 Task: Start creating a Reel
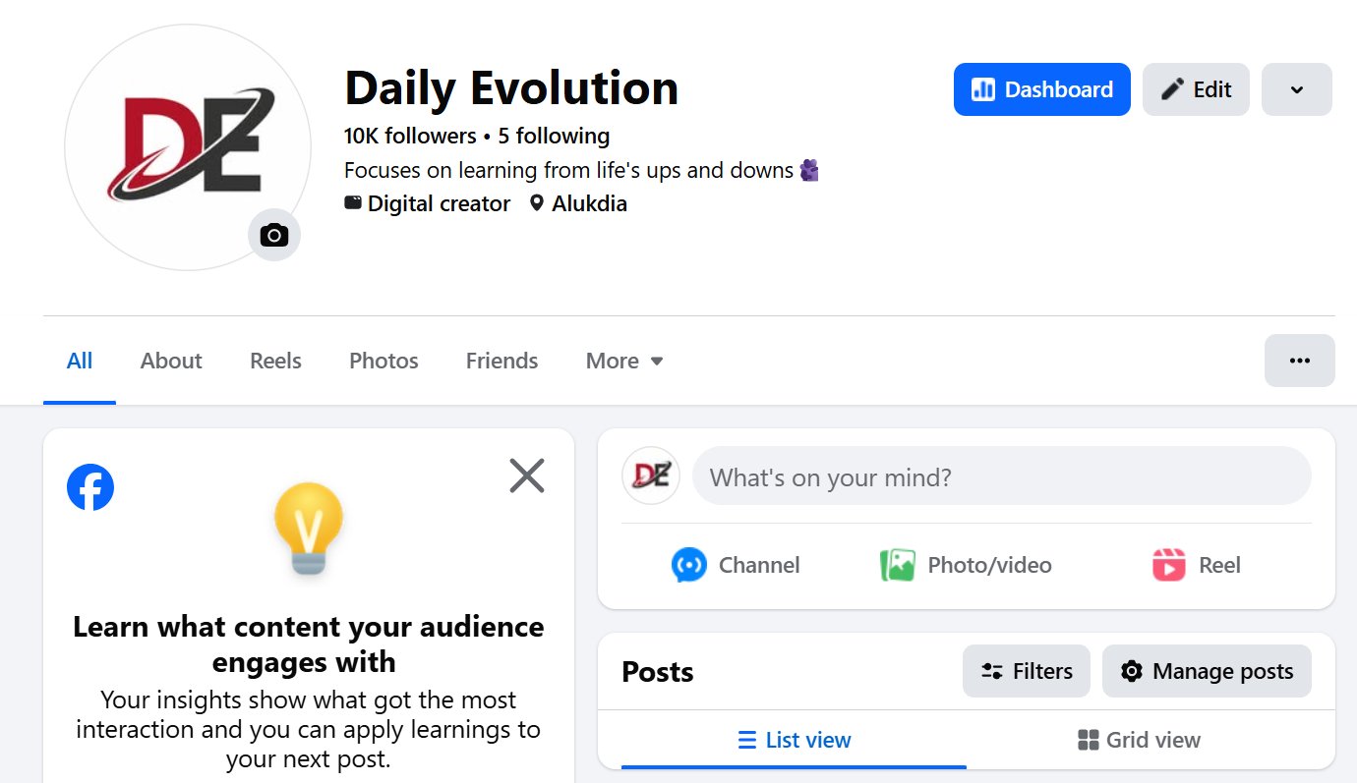[x=1196, y=565]
